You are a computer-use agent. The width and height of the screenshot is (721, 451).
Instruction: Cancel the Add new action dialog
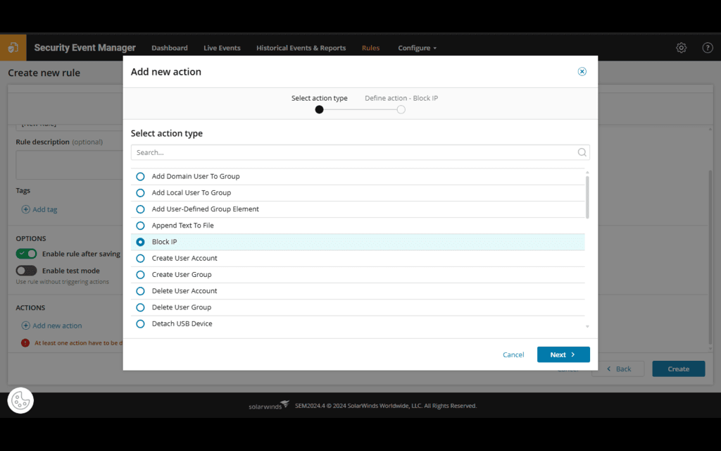[x=513, y=354]
